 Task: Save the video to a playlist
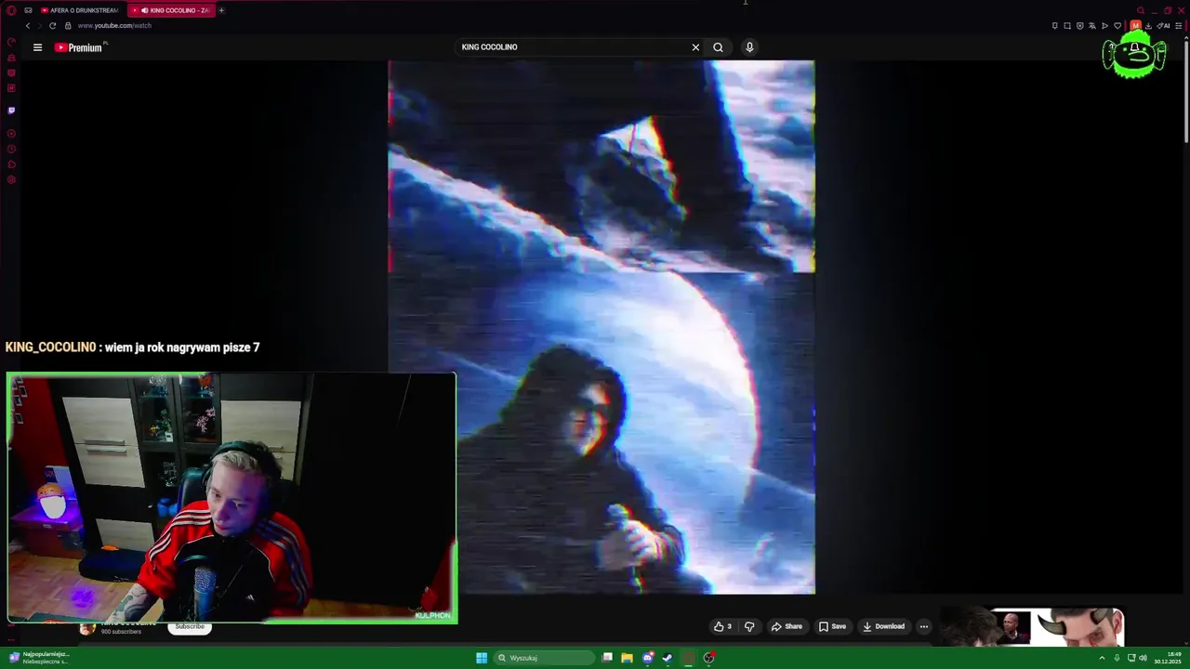(x=832, y=626)
